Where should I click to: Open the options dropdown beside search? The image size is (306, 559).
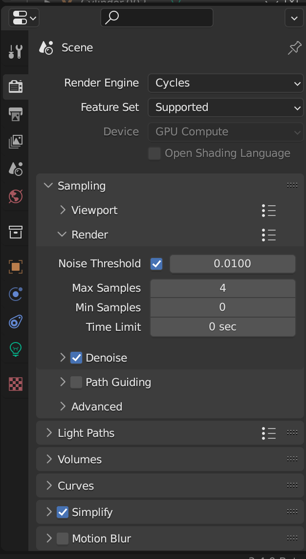pos(294,18)
